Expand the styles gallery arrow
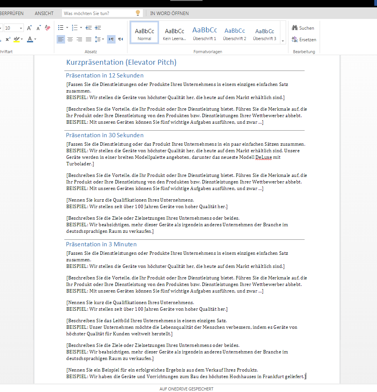Viewport: 377px width, 392px height. point(283,41)
